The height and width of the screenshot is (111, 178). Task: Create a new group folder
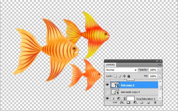pyautogui.click(x=142, y=103)
